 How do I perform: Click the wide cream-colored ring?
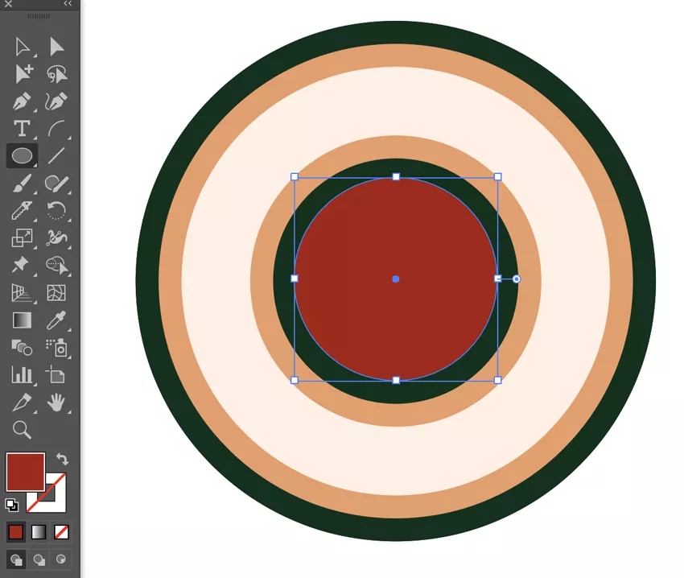coord(396,102)
